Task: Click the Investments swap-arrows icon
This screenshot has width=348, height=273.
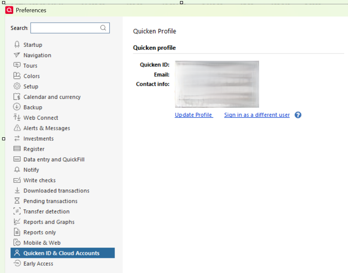Action: point(17,138)
